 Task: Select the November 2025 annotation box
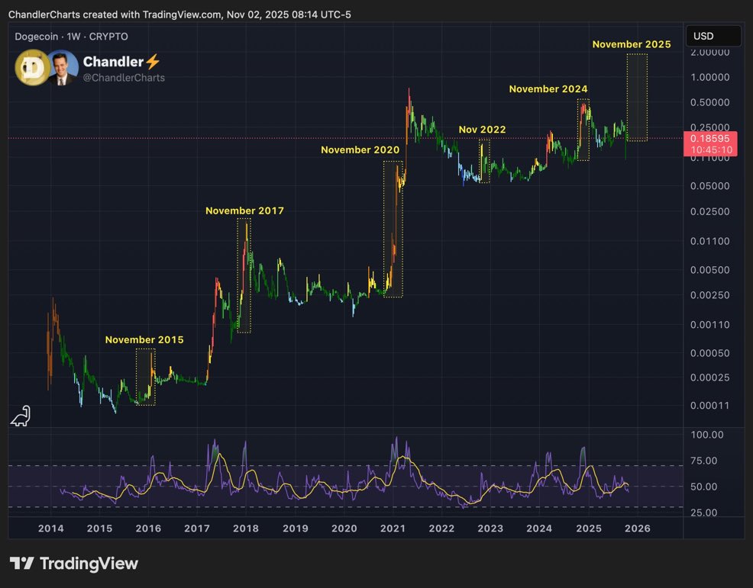[635, 95]
